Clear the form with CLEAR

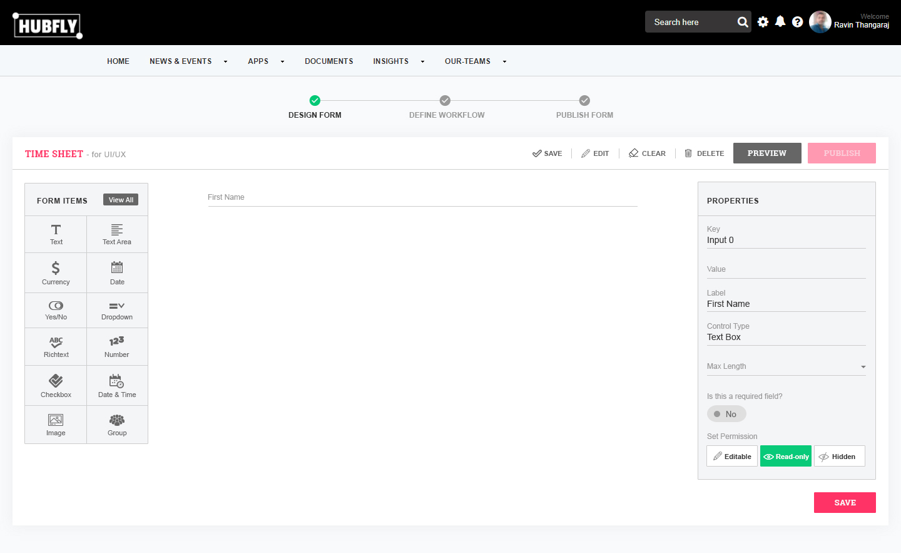point(648,153)
